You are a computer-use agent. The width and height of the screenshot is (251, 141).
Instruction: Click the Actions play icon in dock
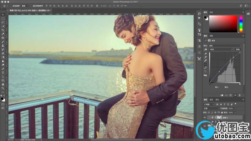199,18
